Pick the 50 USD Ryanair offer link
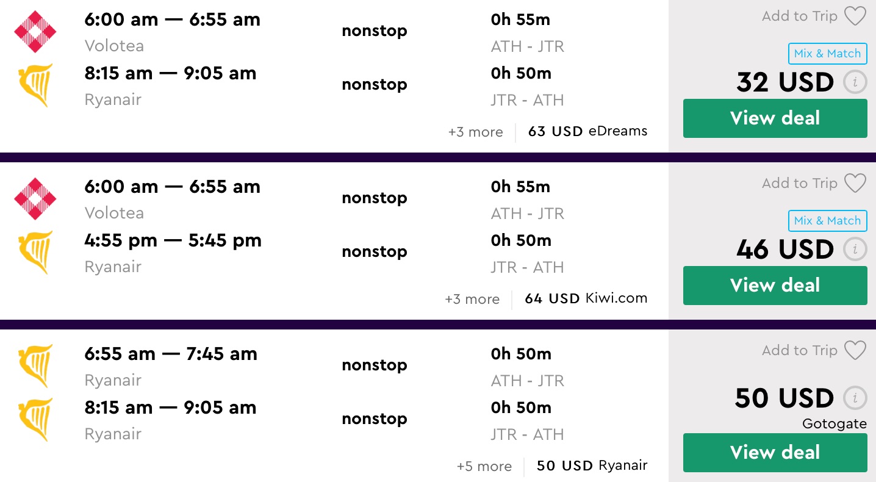 coord(592,466)
